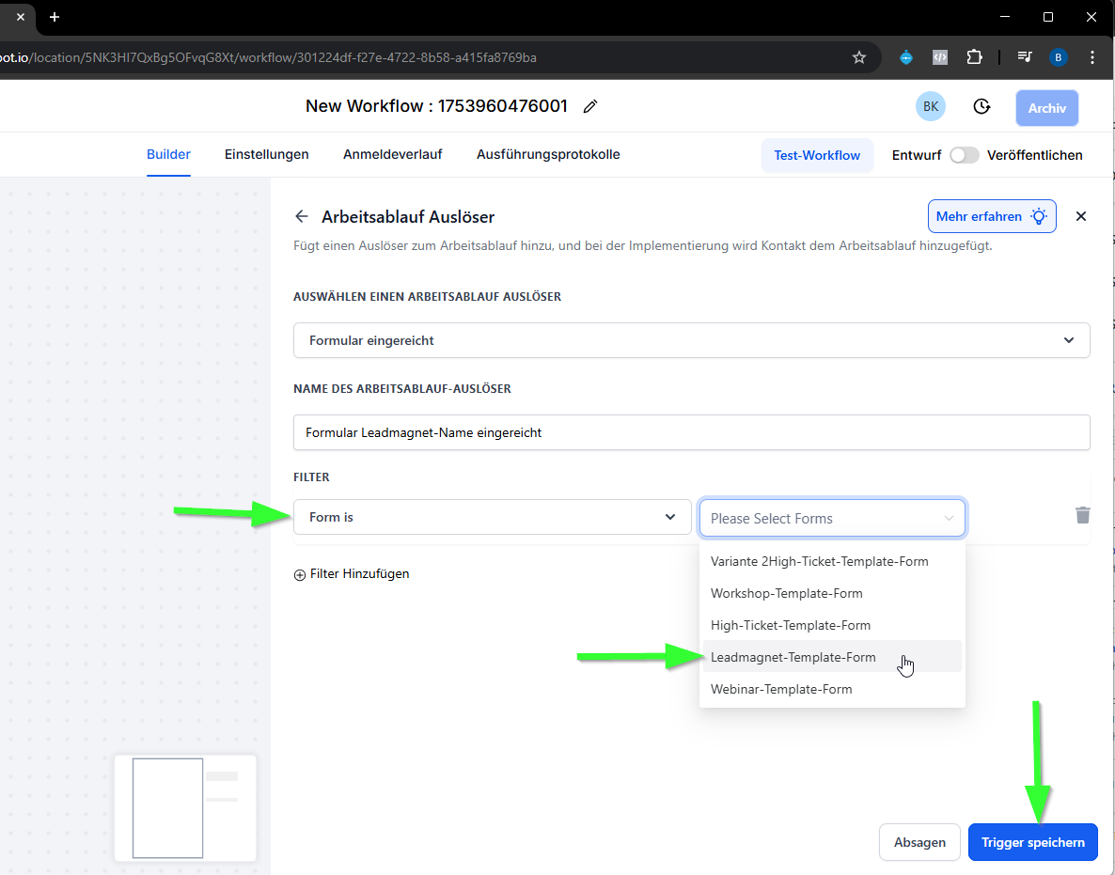Screen dimensions: 1115x875
Task: Add a filter with Filter Hinzufügen
Action: (352, 573)
